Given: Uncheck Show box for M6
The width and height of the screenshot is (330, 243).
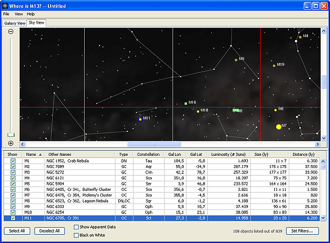Looking at the screenshot, I should (13, 189).
